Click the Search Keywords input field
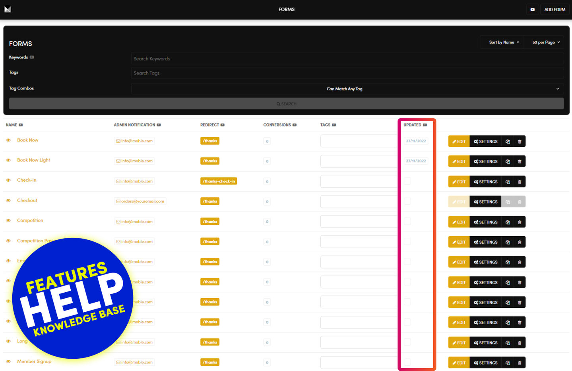572x371 pixels. [x=347, y=58]
